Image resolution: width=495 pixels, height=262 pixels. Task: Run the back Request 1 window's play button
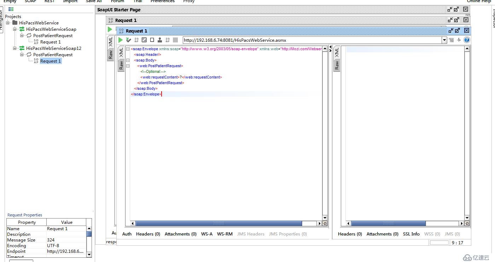tap(110, 29)
